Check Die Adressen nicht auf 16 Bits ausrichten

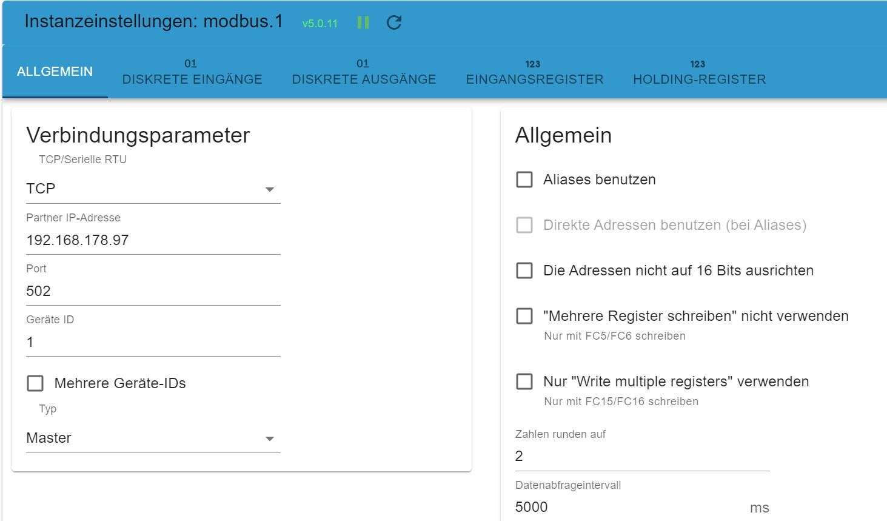pyautogui.click(x=524, y=271)
